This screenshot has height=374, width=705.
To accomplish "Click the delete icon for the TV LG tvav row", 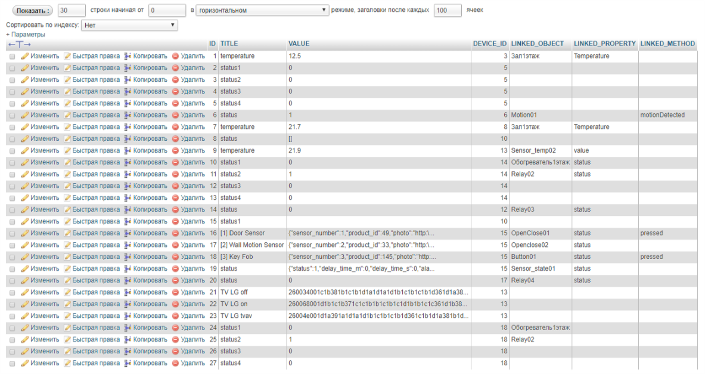I will click(175, 316).
